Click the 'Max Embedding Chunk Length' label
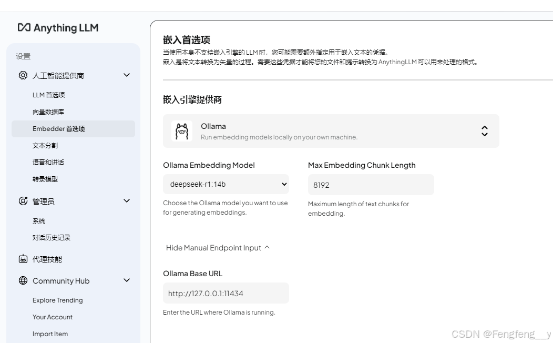Viewport: 553px width, 343px height. (362, 165)
